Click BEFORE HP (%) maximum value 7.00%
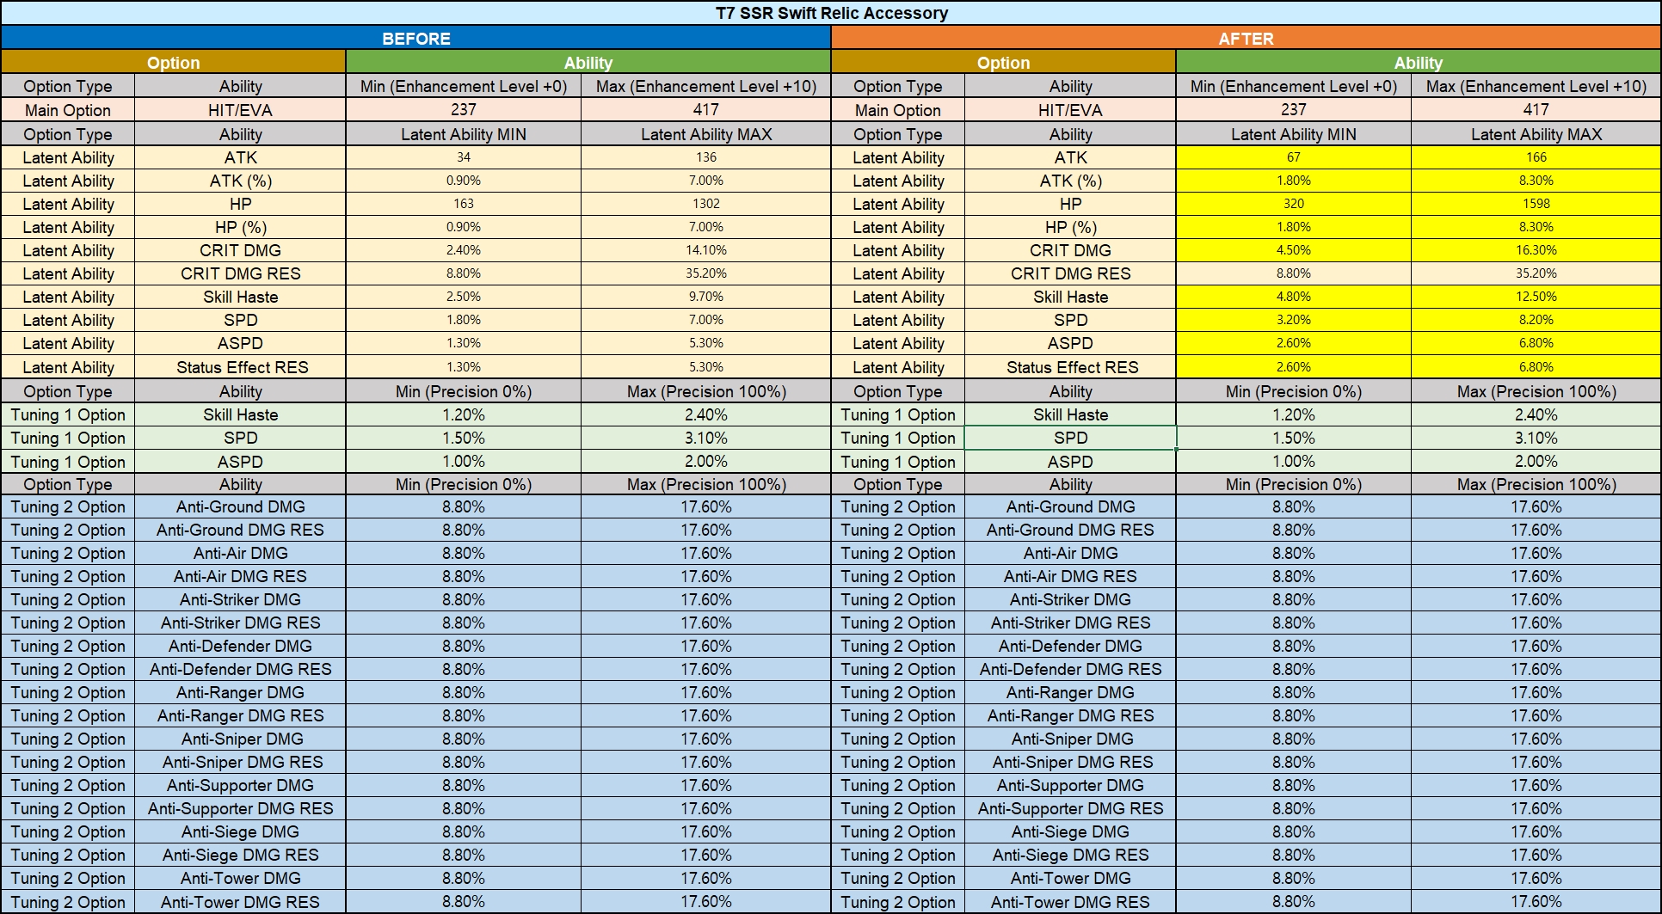Screen dimensions: 1662x914 [705, 227]
